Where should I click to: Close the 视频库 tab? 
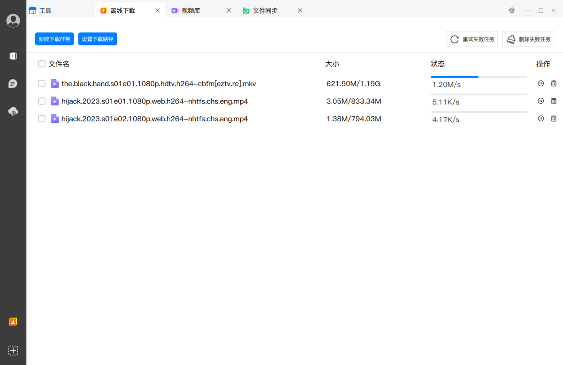tap(229, 10)
